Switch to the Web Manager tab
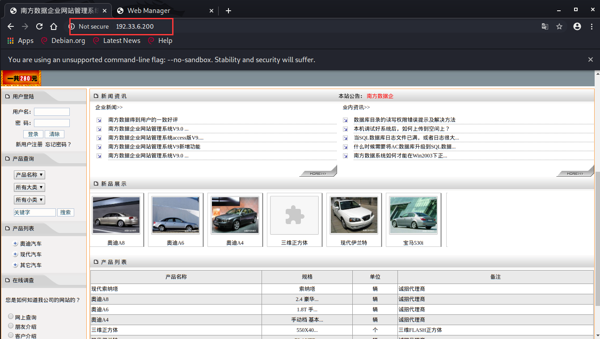This screenshot has width=600, height=339. coord(148,11)
